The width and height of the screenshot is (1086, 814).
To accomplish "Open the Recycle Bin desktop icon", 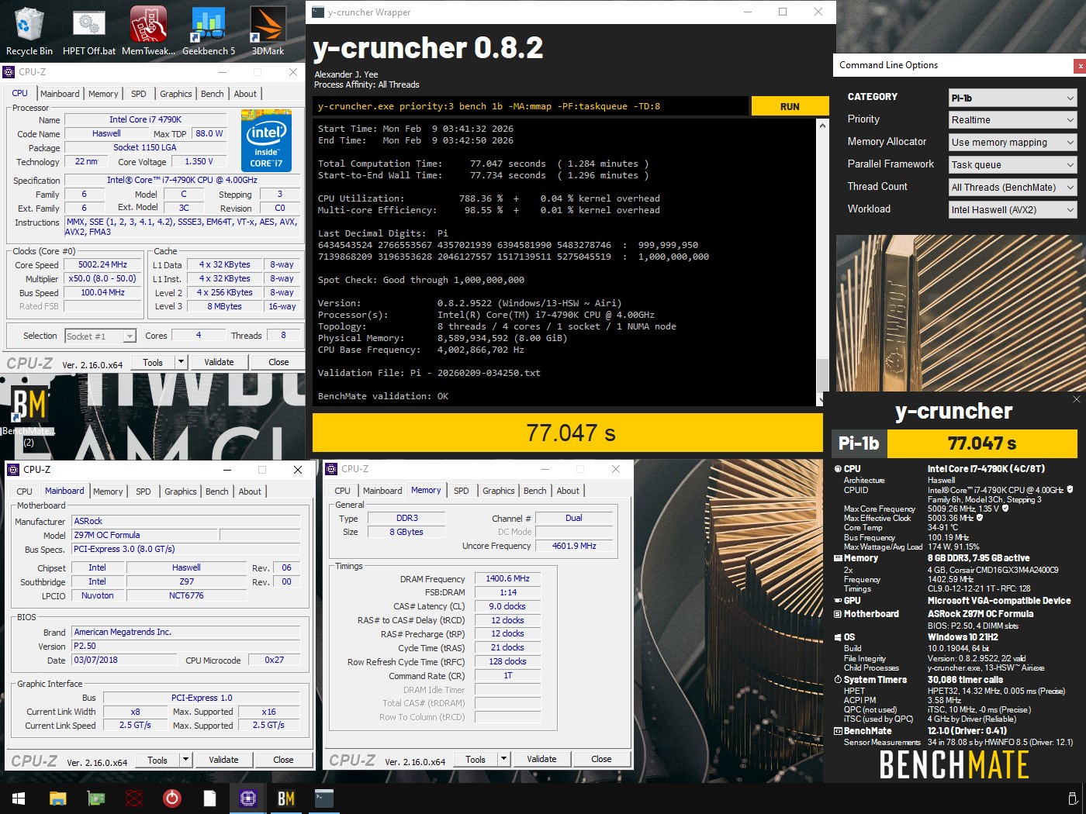I will (x=29, y=32).
